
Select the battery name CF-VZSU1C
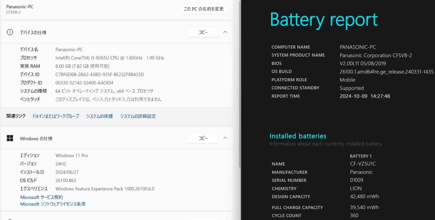click(x=363, y=164)
